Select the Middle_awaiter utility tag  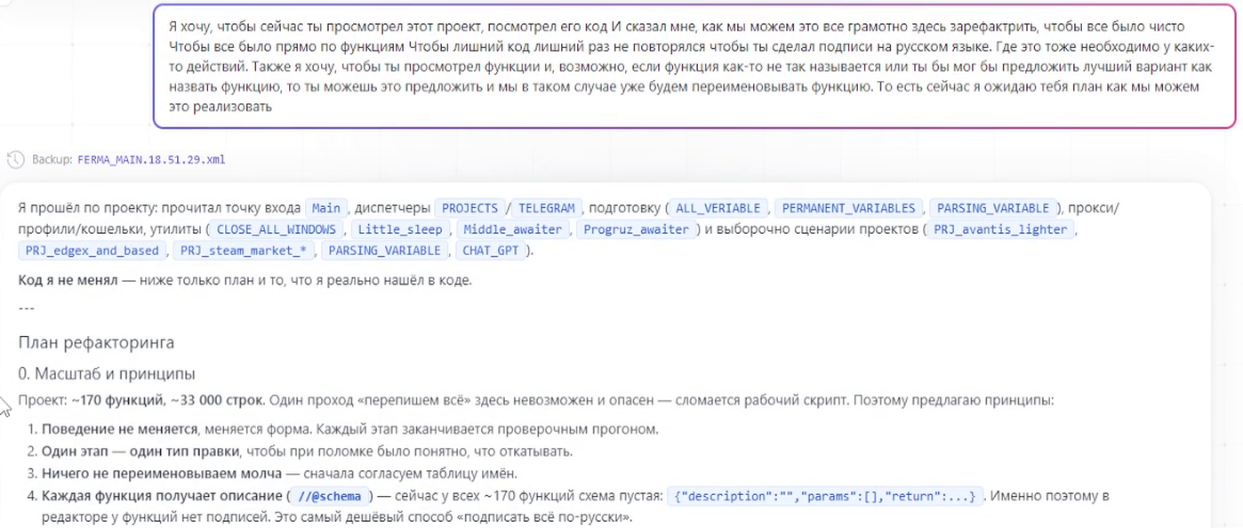513,229
